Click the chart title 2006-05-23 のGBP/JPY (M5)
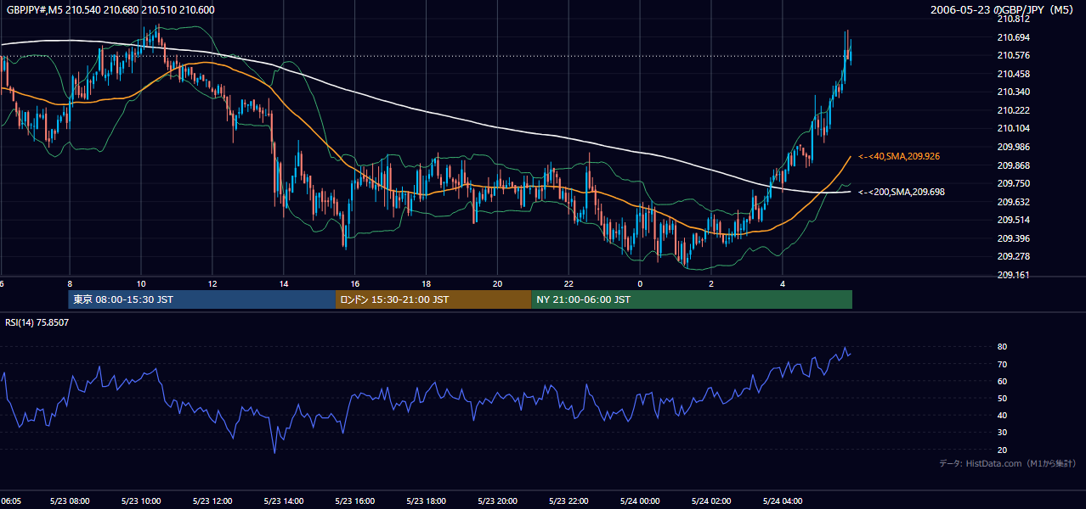The width and height of the screenshot is (1086, 509). [1003, 10]
